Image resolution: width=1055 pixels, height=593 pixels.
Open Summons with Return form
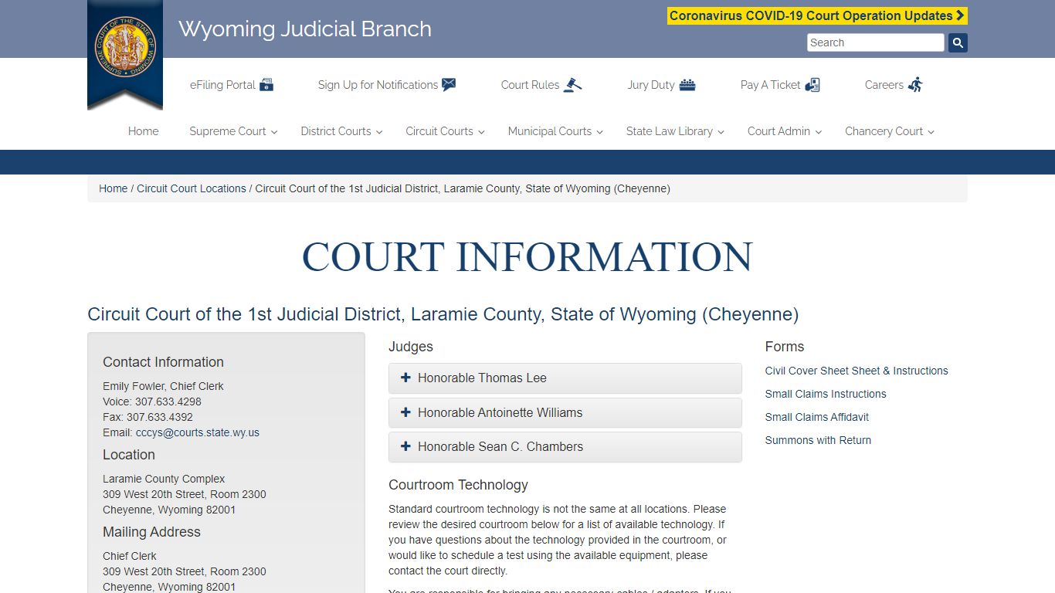click(818, 440)
